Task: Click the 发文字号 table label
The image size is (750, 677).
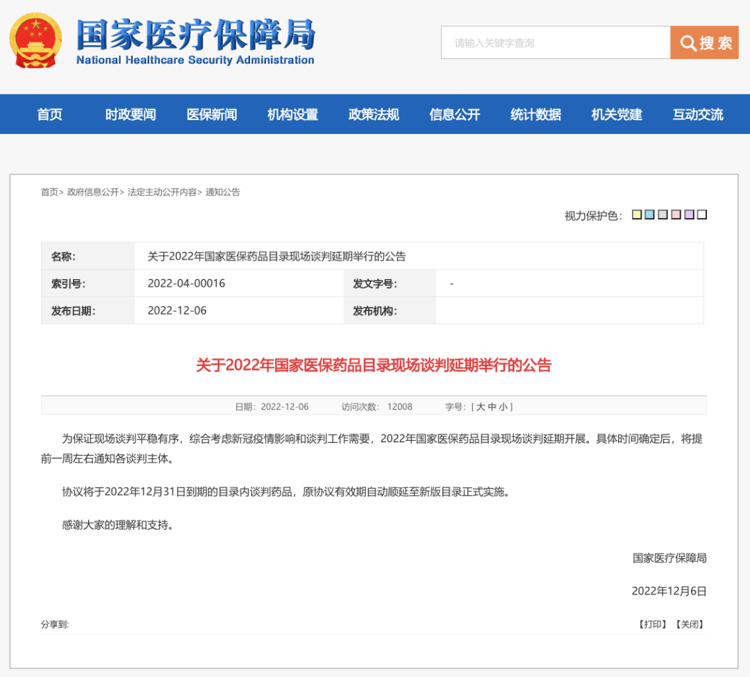Action: 375,284
